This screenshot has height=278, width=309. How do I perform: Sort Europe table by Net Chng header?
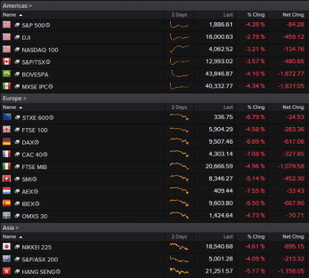coord(293,107)
